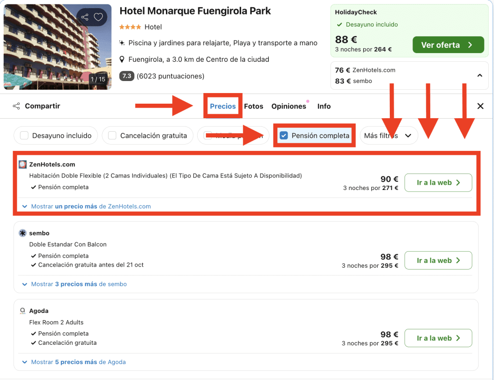This screenshot has height=380, width=494.
Task: Click the share icon on hotel photo
Action: [x=85, y=17]
